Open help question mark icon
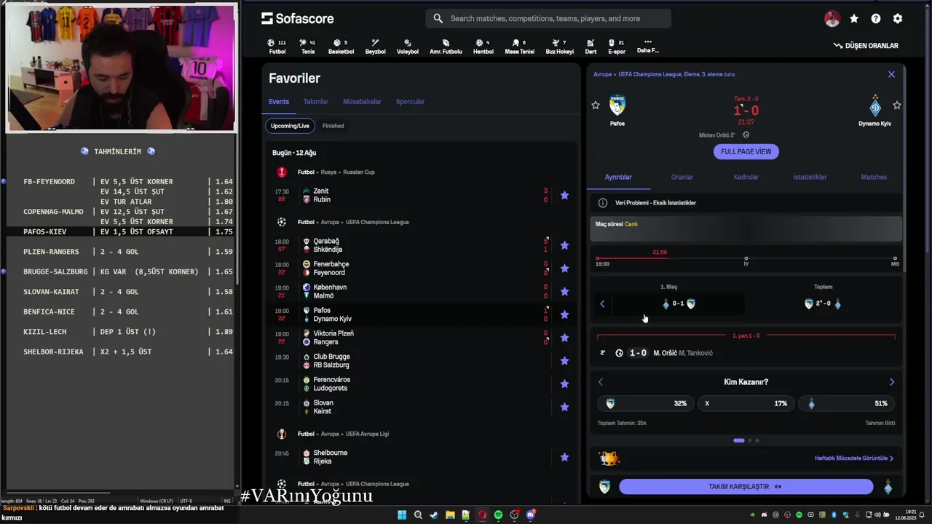 pyautogui.click(x=876, y=19)
